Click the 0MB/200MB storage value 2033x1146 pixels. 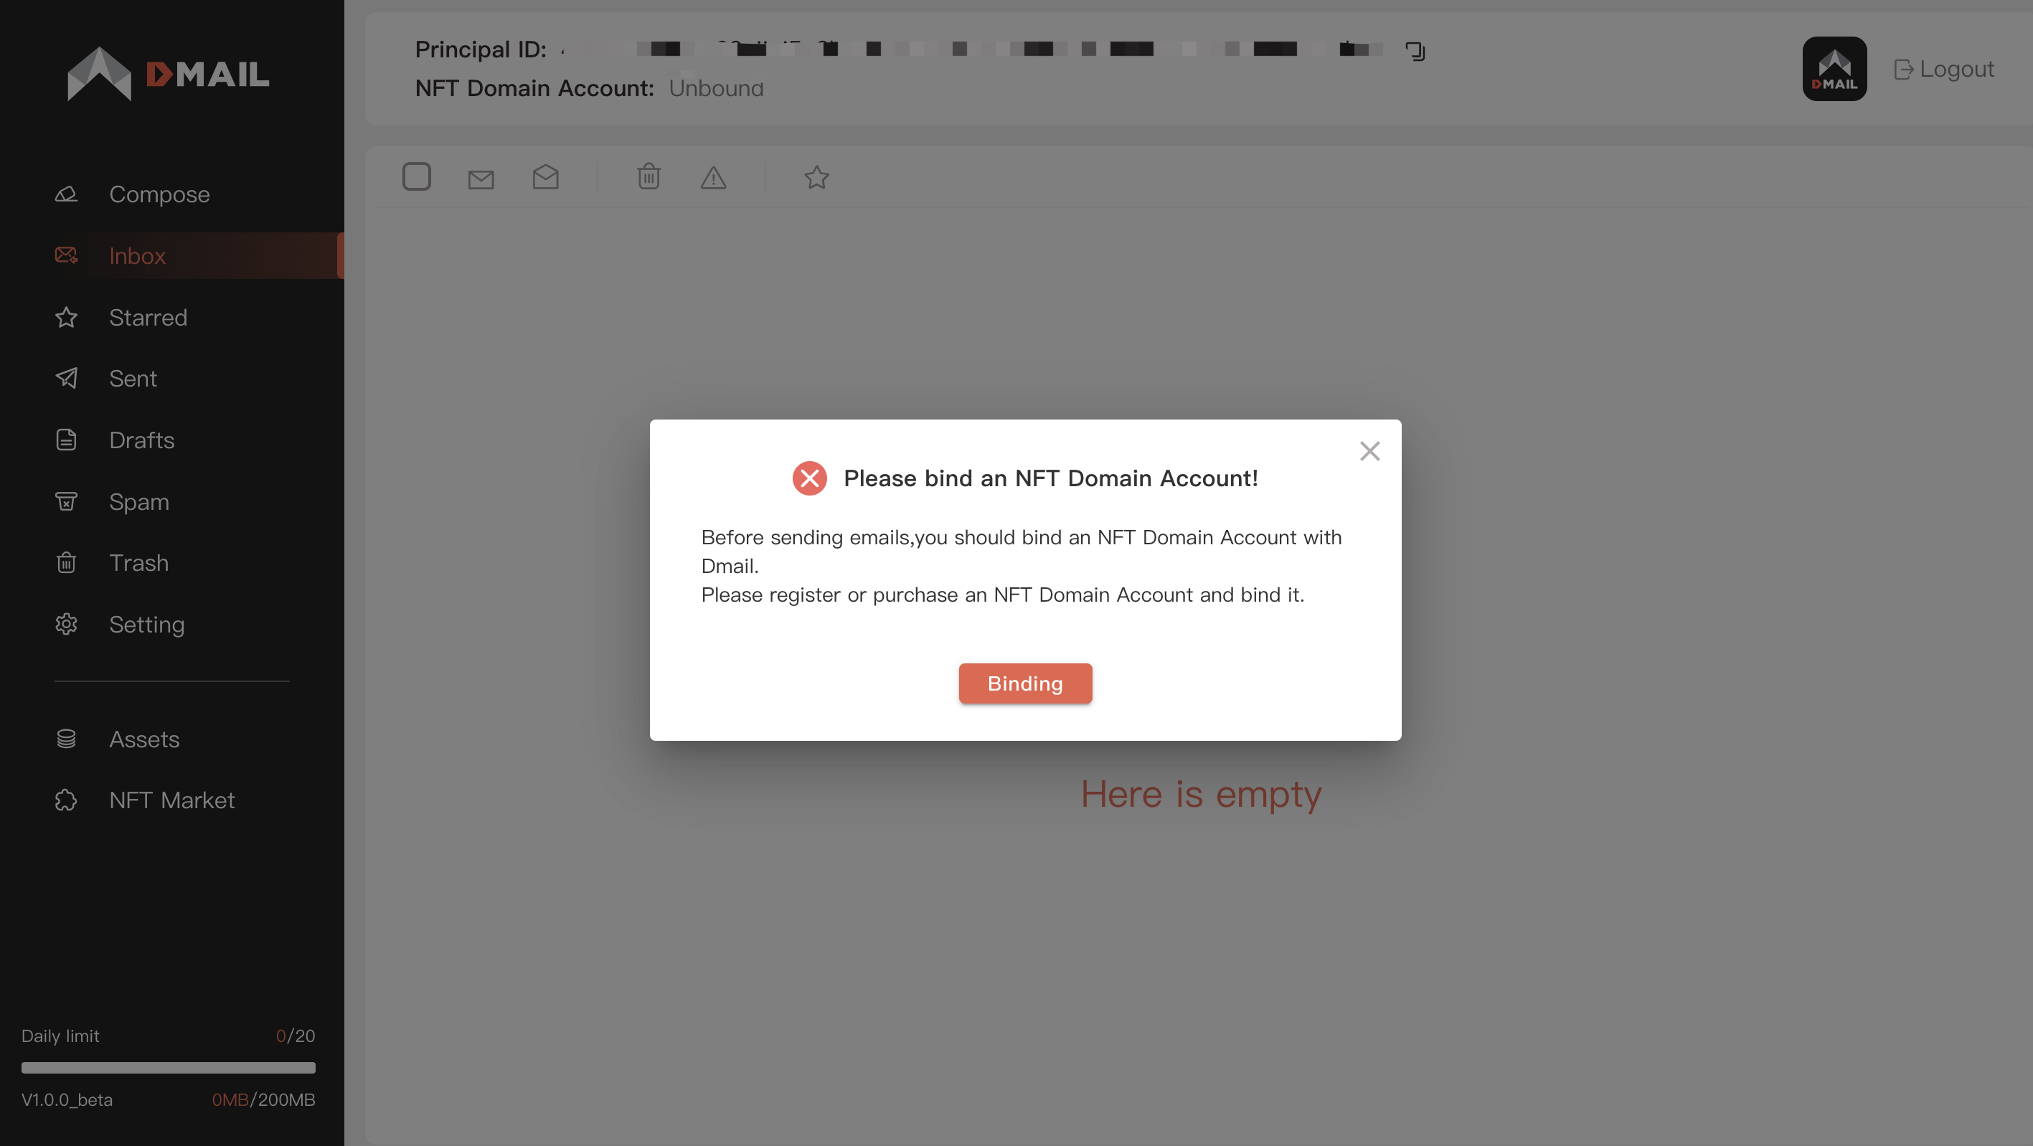pyautogui.click(x=263, y=1099)
